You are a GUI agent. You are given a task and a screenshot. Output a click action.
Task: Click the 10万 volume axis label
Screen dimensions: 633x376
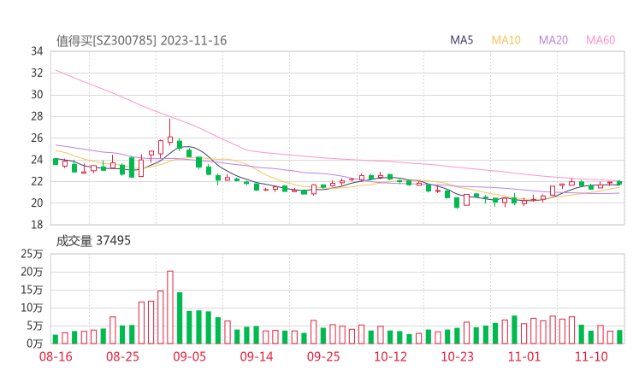(32, 308)
